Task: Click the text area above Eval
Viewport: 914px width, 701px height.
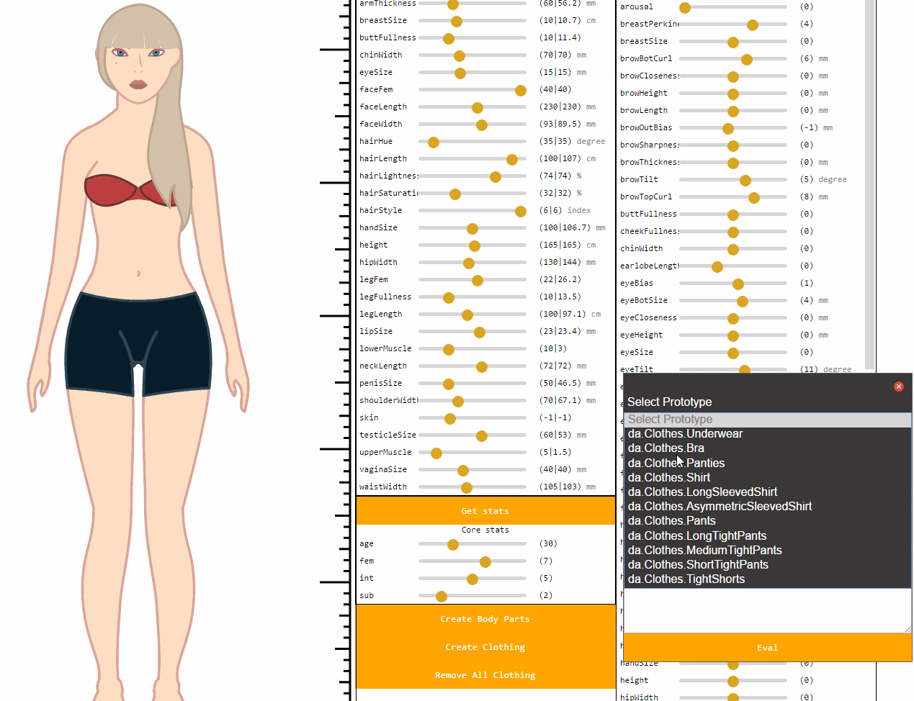Action: (x=767, y=610)
